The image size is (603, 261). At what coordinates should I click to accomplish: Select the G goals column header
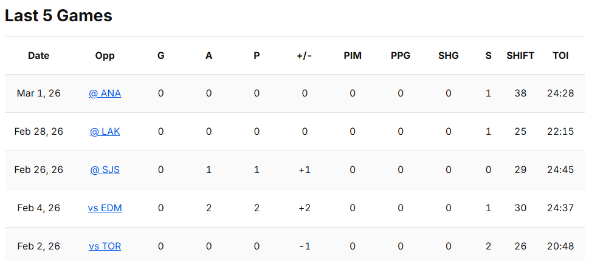click(x=160, y=56)
